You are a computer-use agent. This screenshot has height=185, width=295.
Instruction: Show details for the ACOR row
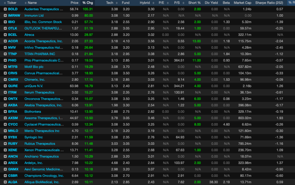pos(5,41)
